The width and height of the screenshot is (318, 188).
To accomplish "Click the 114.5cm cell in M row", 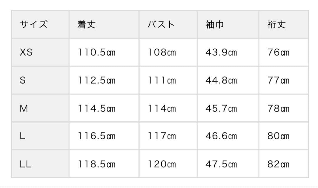I will (97, 108).
